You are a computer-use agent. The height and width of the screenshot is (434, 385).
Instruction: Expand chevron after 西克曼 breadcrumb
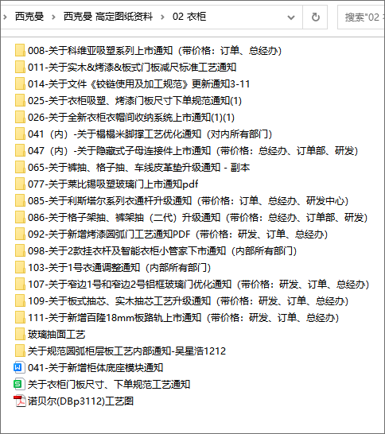click(53, 17)
